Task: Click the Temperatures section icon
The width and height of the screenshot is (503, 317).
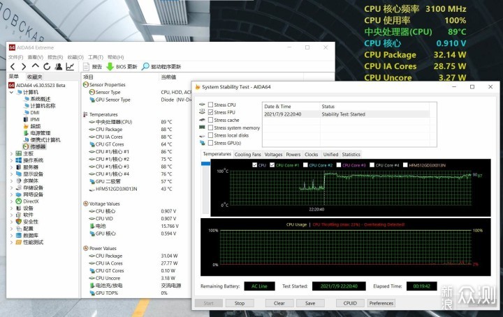Action: [85, 114]
